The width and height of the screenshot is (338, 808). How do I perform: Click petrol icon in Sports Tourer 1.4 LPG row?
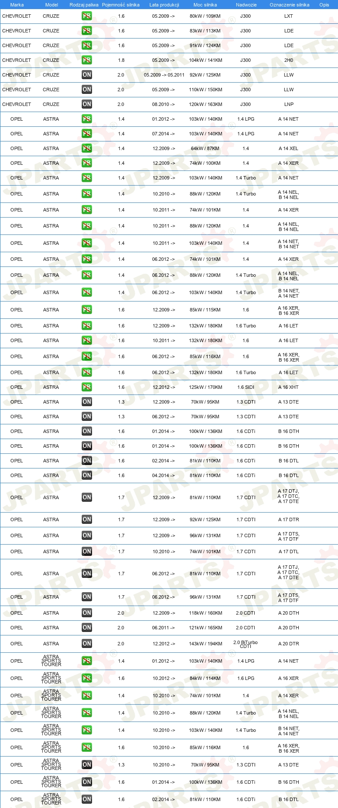point(87,661)
